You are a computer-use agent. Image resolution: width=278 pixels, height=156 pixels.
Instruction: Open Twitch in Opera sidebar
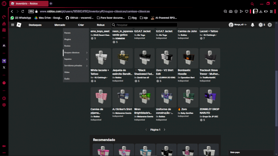[4, 61]
